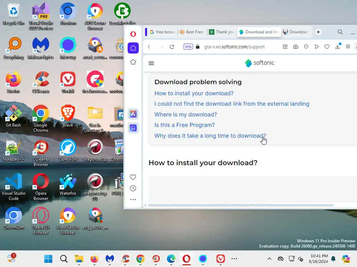
Task: Click the address bar URL field
Action: point(234,47)
